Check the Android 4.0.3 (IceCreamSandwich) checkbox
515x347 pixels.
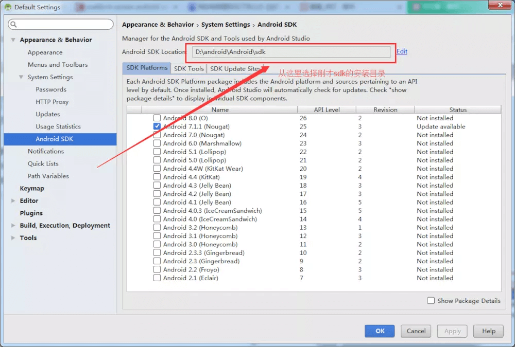[x=157, y=211]
